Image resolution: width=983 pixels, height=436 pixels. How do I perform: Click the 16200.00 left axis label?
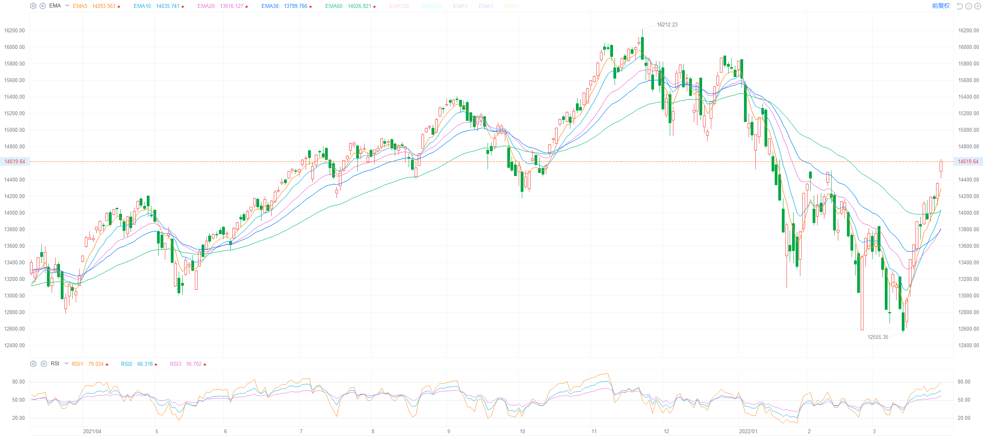(x=14, y=30)
